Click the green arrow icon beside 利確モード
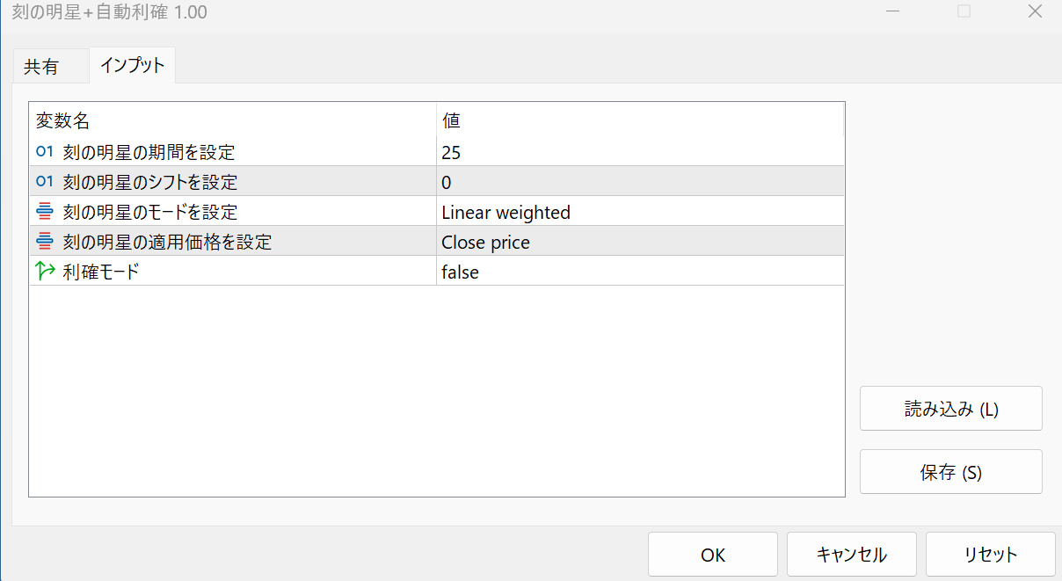1062x581 pixels. pos(45,272)
